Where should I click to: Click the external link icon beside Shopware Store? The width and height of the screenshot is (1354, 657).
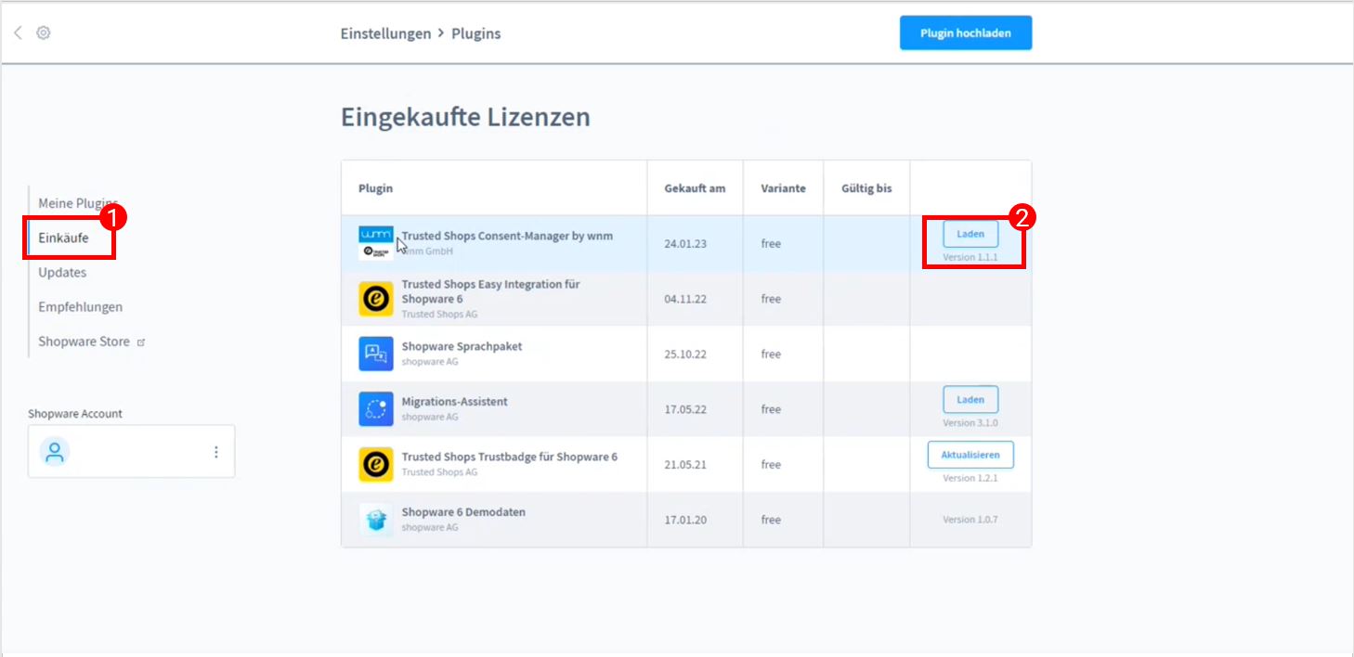[x=141, y=342]
